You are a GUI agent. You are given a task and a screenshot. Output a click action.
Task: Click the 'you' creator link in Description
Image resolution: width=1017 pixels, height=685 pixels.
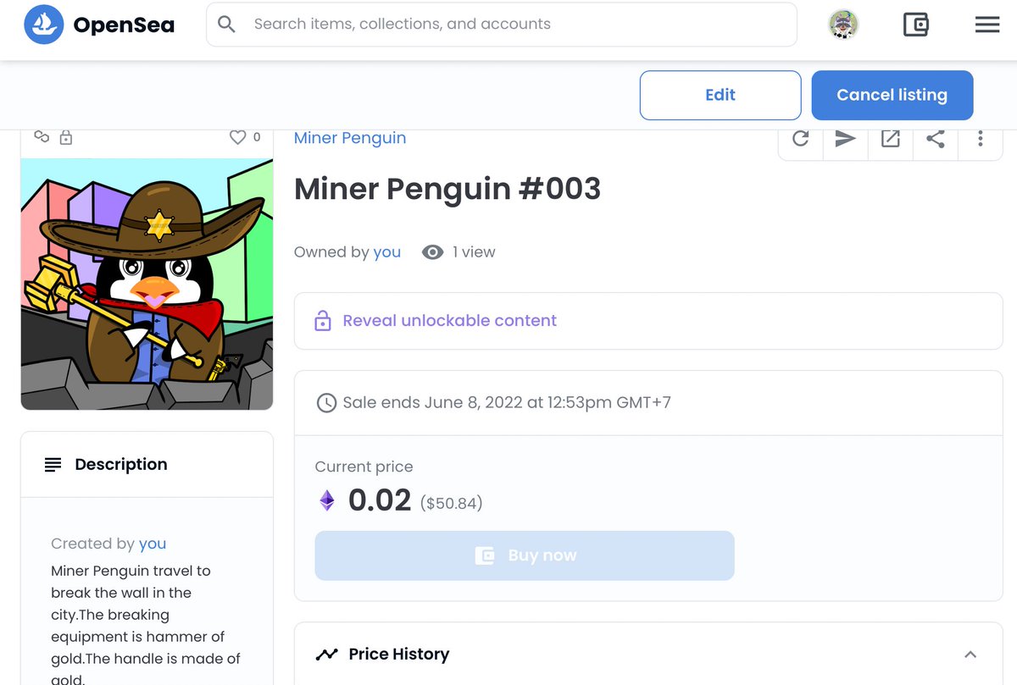coord(153,544)
